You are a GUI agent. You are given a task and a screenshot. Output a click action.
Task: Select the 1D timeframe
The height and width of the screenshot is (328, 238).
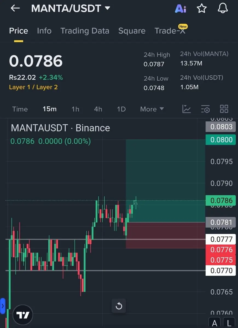(x=121, y=109)
